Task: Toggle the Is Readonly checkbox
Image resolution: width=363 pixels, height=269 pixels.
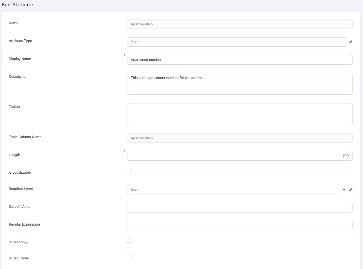Action: pyautogui.click(x=129, y=240)
